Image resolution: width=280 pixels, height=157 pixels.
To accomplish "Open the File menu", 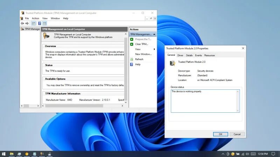I will 27,18.
